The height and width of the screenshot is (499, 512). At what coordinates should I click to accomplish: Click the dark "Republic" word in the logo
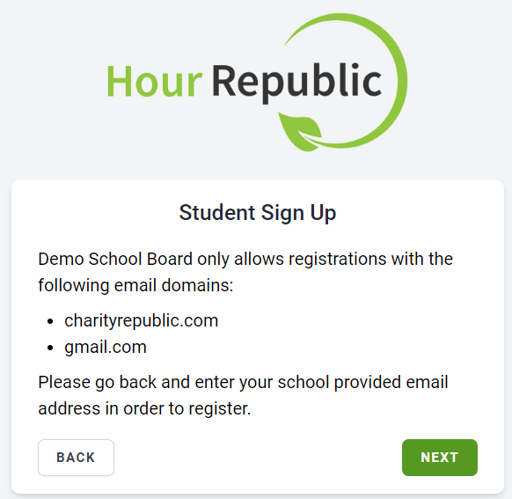[296, 84]
